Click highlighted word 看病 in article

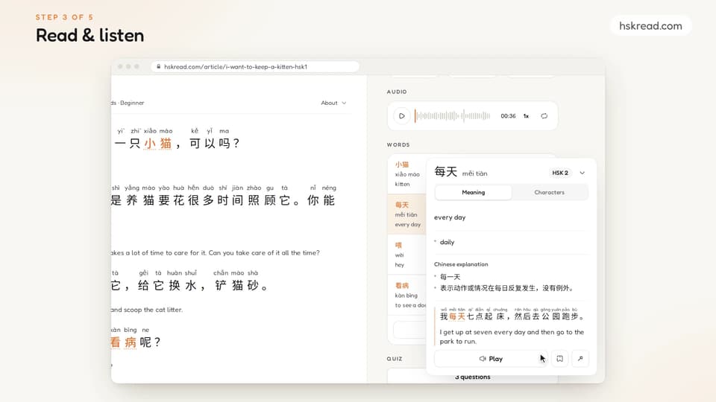point(124,342)
